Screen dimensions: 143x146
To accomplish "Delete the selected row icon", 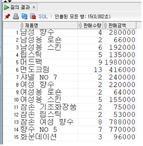I will pyautogui.click(x=33, y=16).
